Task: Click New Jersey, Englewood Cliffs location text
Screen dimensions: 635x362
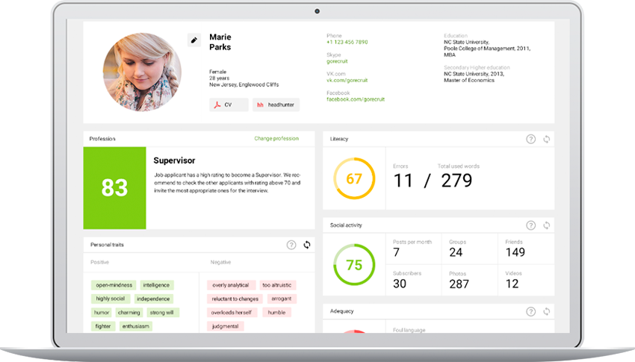Action: tap(244, 84)
